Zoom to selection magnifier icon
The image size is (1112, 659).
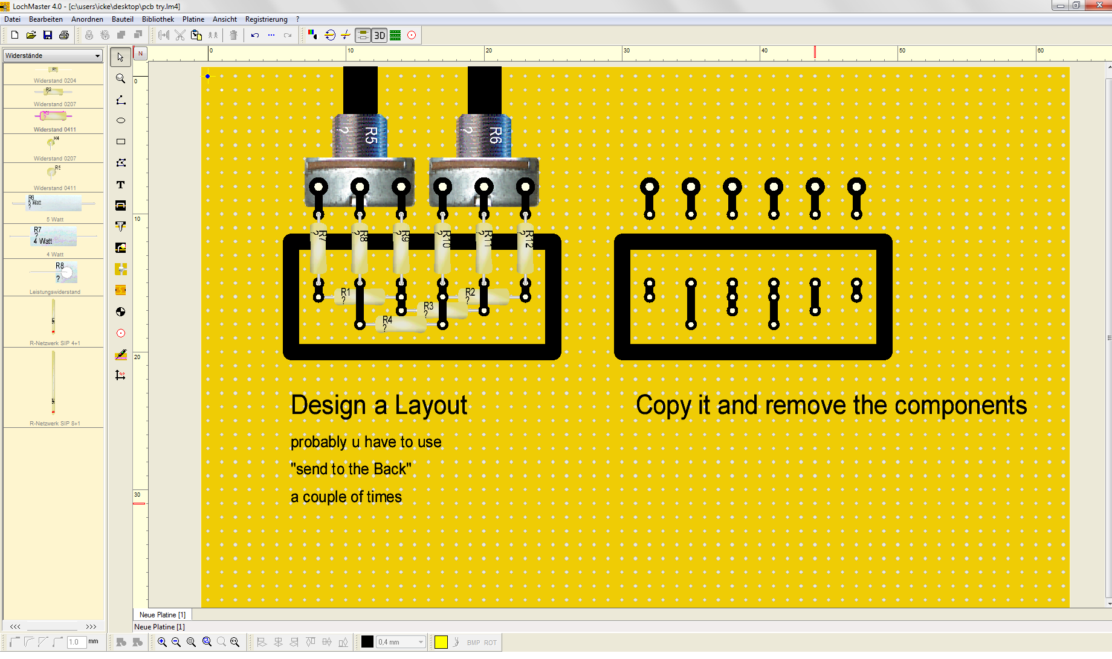point(207,642)
